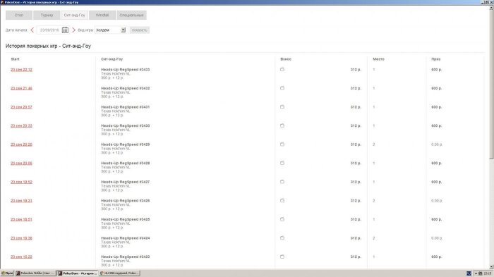Click buy-in ticket icon for RegSpeed #3425
494x277 pixels.
pos(282,219)
